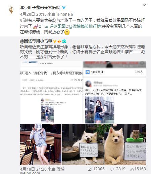Open 北京叶子整形美容医院 profile name
Image resolution: width=151 pixels, height=174 pixels.
40,8
